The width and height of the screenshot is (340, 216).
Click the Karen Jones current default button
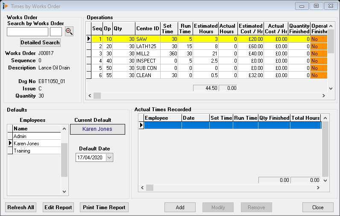tap(97, 129)
